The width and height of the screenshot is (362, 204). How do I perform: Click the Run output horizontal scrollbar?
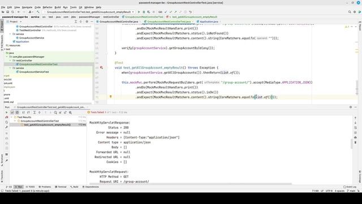click(x=191, y=184)
